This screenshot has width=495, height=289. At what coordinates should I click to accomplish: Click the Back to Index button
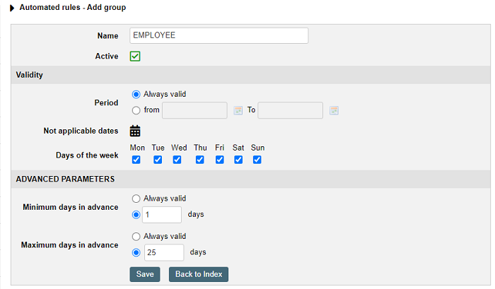pos(199,274)
